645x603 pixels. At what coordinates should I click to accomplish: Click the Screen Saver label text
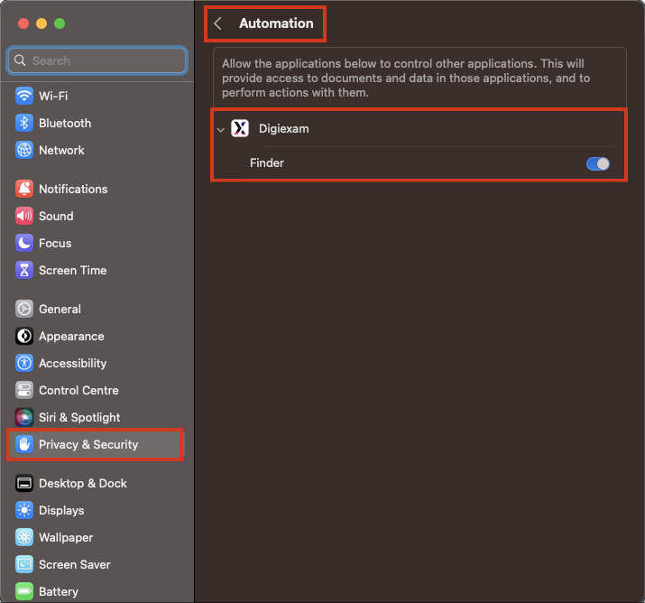[75, 565]
